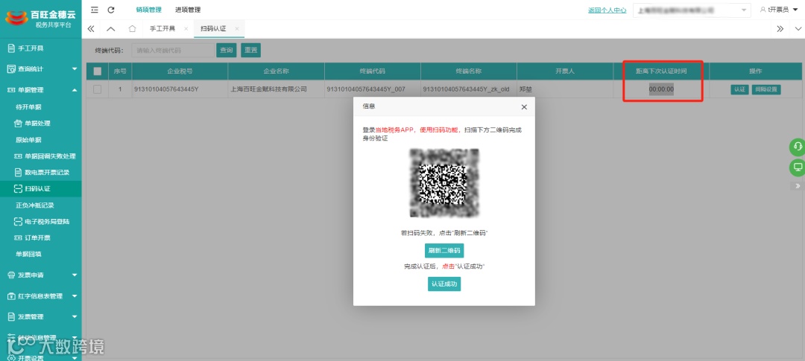Open the 进项管理 top menu
805x361 pixels.
pos(188,10)
